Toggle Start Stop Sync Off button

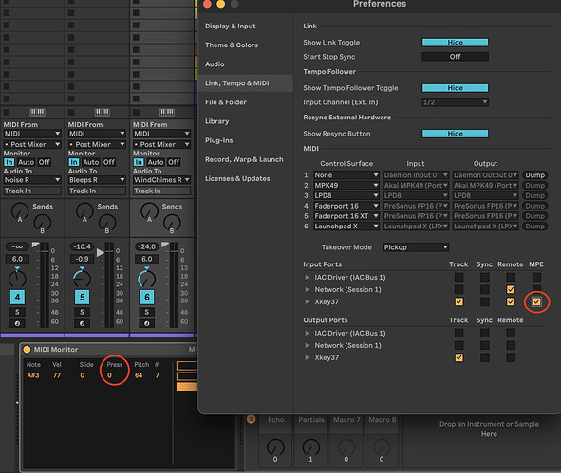(x=455, y=57)
